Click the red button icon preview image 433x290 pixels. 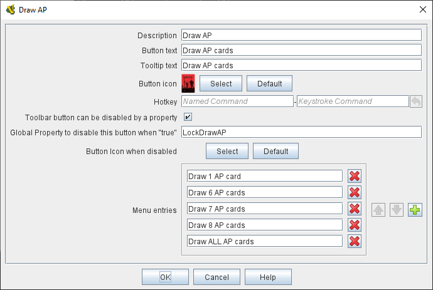(188, 83)
